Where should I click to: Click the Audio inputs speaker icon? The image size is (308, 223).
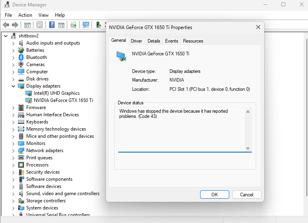pos(21,43)
